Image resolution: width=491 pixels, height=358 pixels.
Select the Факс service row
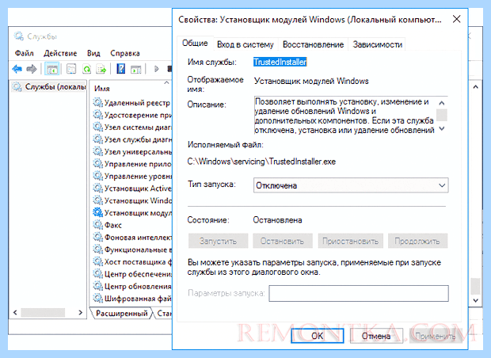132,225
